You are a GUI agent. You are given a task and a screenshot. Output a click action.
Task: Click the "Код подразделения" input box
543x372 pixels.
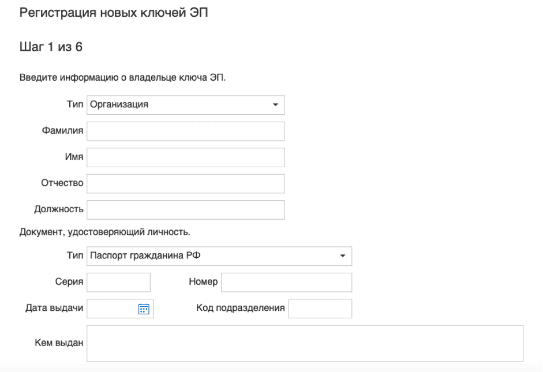tap(320, 308)
